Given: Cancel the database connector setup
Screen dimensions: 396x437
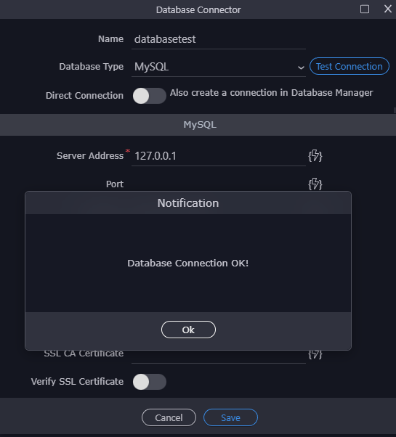Looking at the screenshot, I should [x=169, y=417].
